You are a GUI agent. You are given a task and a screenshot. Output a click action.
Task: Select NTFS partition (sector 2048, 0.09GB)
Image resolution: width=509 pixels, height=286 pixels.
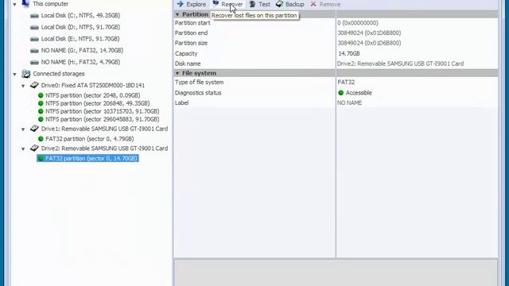pos(93,95)
